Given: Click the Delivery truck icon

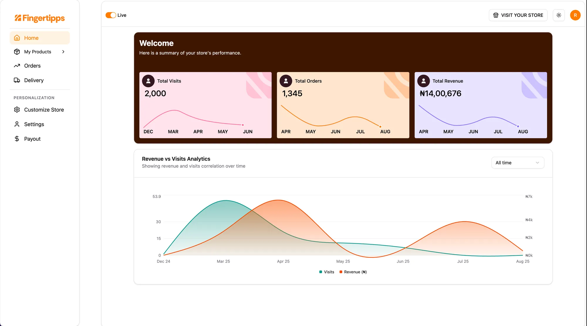Looking at the screenshot, I should click(x=17, y=80).
